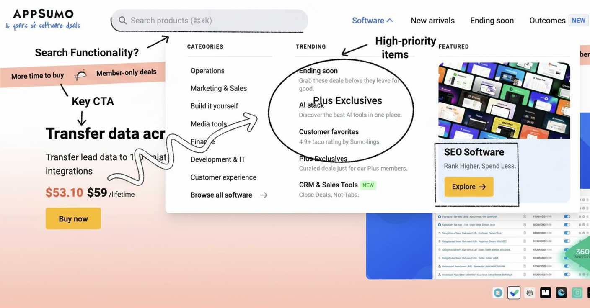Screen dimensions: 590x308
Task: Choose the Build it yourself category
Action: point(214,106)
